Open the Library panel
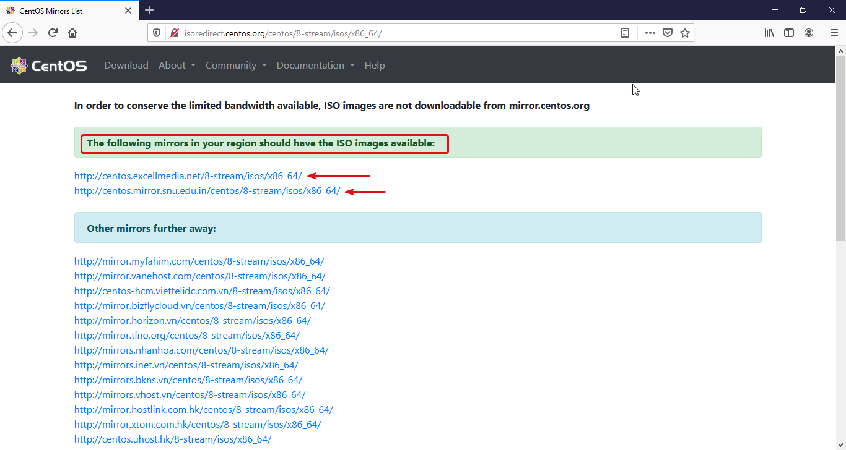The image size is (846, 450). [x=769, y=33]
